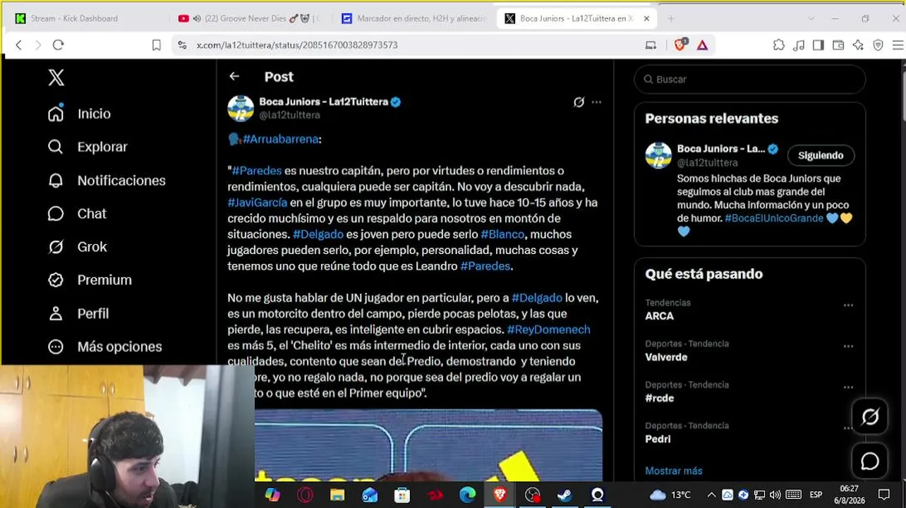Open the Grok icon on the post header
Viewport: 906px width, 508px height.
pyautogui.click(x=579, y=102)
